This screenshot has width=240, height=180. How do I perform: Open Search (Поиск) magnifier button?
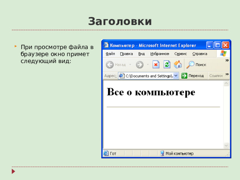point(196,64)
